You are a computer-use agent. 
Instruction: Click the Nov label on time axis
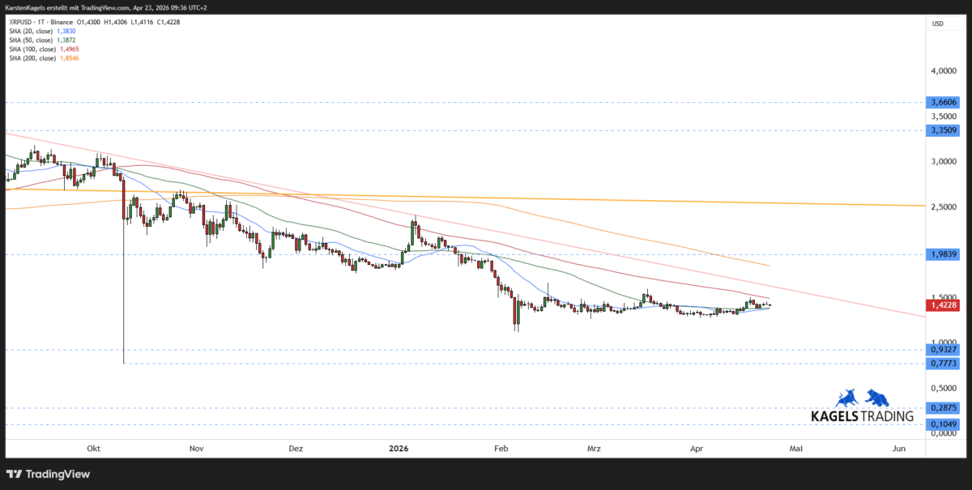195,448
